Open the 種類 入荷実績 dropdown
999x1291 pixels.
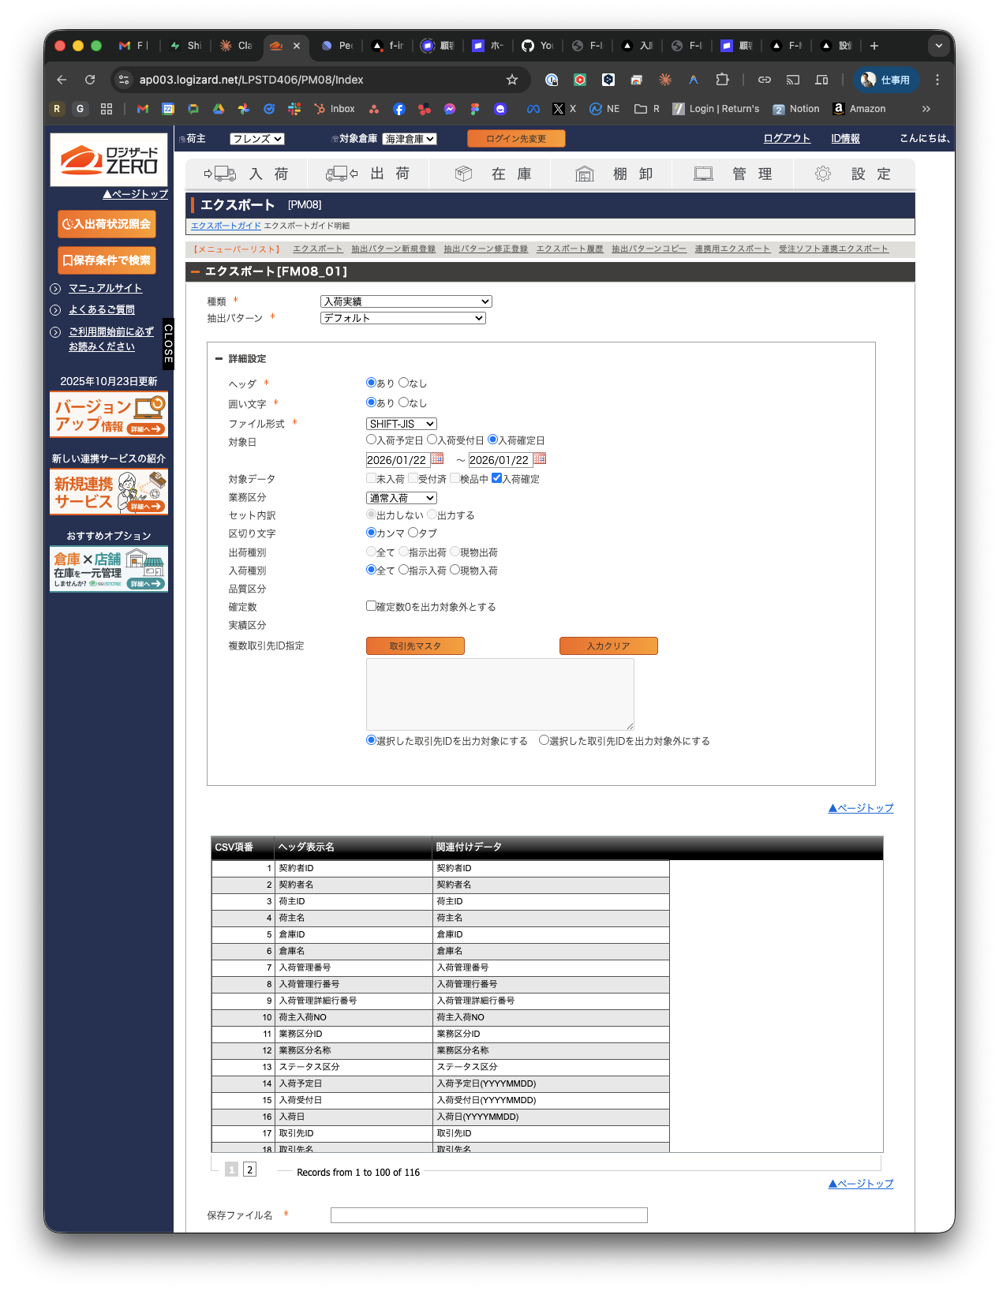coord(406,301)
